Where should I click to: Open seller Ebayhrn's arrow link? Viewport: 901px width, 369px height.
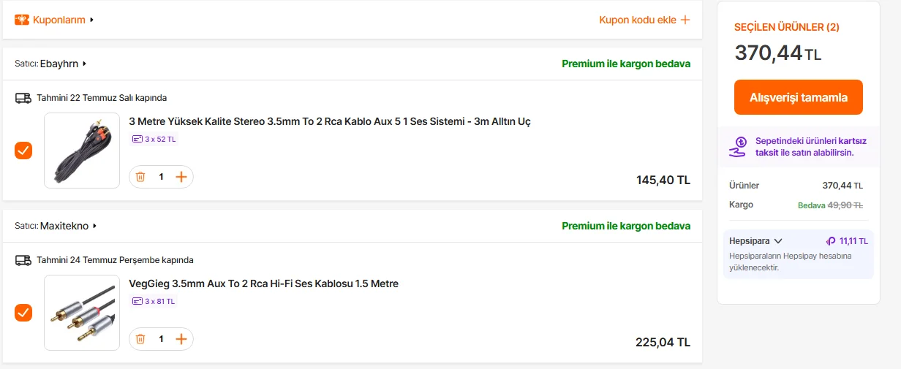point(84,64)
